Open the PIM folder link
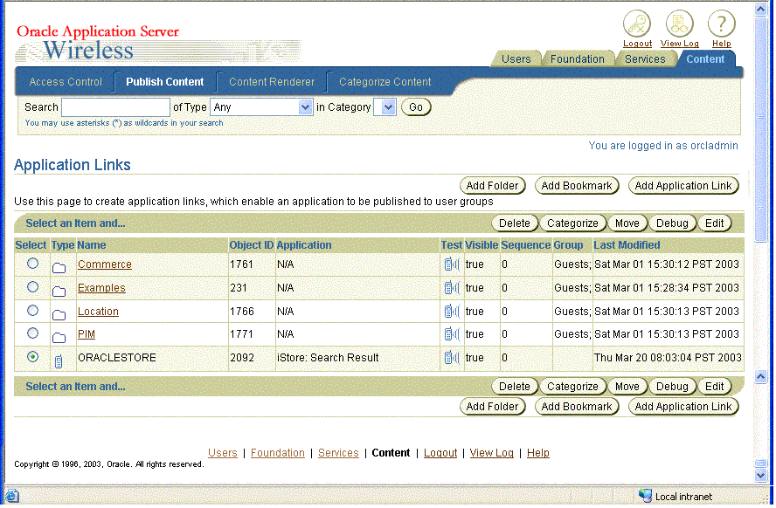 [87, 334]
